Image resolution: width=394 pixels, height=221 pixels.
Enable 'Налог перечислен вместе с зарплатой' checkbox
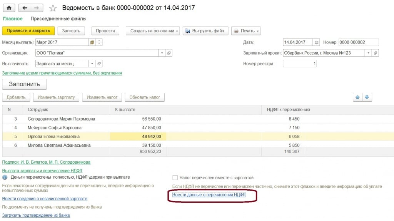(175, 177)
